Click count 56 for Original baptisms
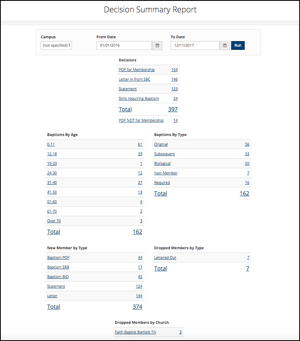The height and width of the screenshot is (341, 300). (x=247, y=144)
